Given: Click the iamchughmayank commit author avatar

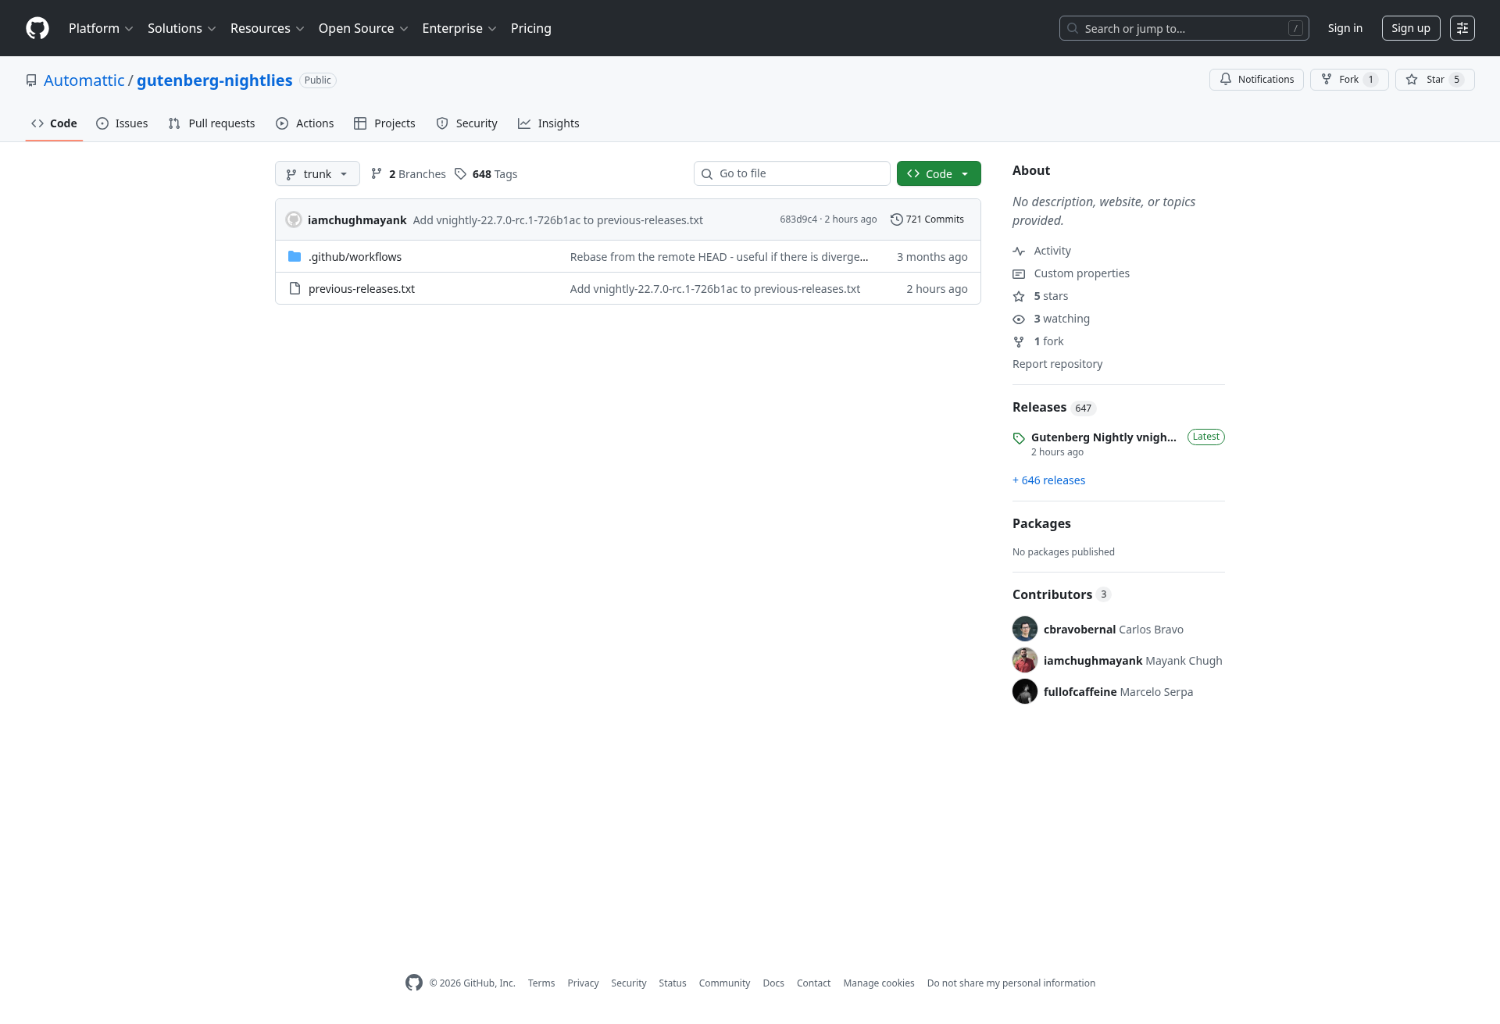Looking at the screenshot, I should tap(294, 219).
